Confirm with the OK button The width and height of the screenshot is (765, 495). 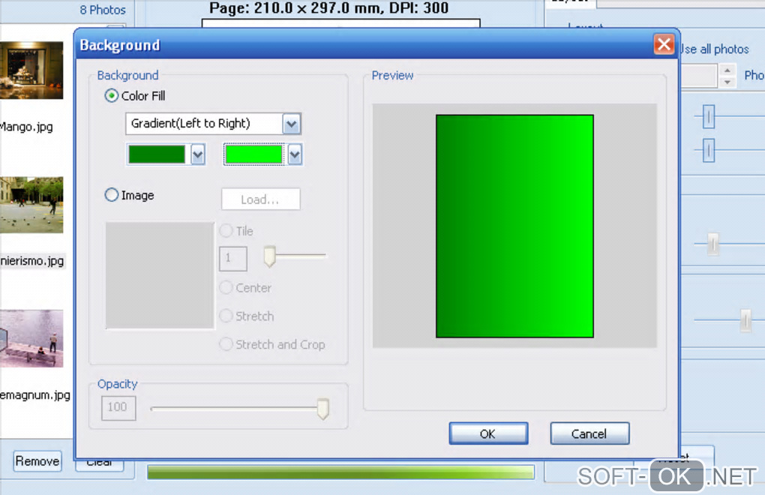click(x=488, y=433)
